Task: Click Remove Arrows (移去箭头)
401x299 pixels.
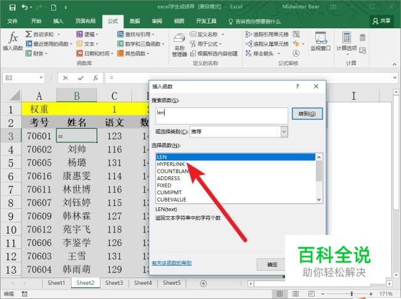Action: click(x=263, y=54)
